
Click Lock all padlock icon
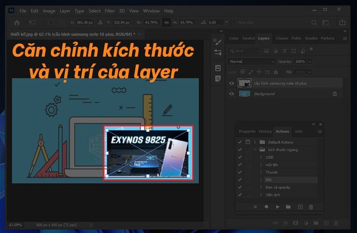pos(276,72)
